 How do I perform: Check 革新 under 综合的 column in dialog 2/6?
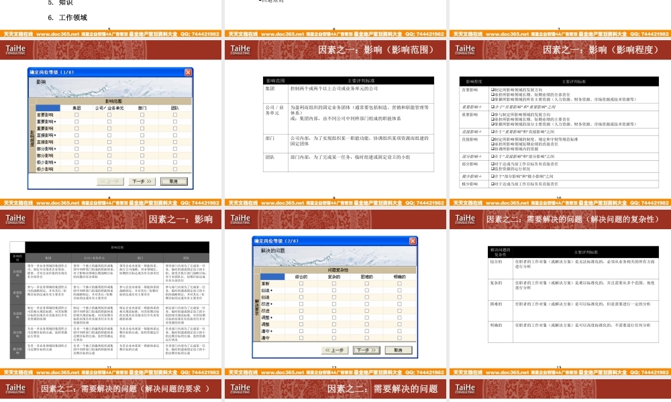(301, 283)
